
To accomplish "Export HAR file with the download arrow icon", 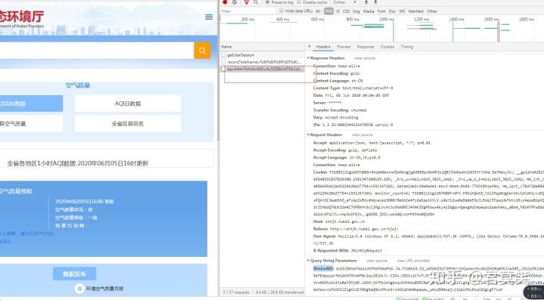I will click(x=375, y=2).
